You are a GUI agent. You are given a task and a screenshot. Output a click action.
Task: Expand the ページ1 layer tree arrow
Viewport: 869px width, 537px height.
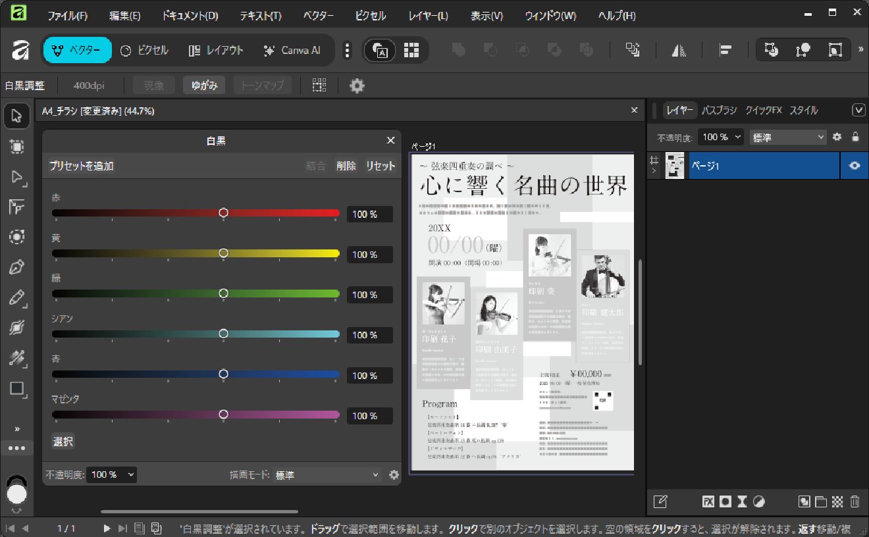tap(654, 171)
